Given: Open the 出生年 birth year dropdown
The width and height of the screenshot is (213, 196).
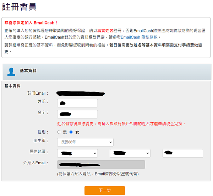Looking at the screenshot, I should [x=85, y=142].
